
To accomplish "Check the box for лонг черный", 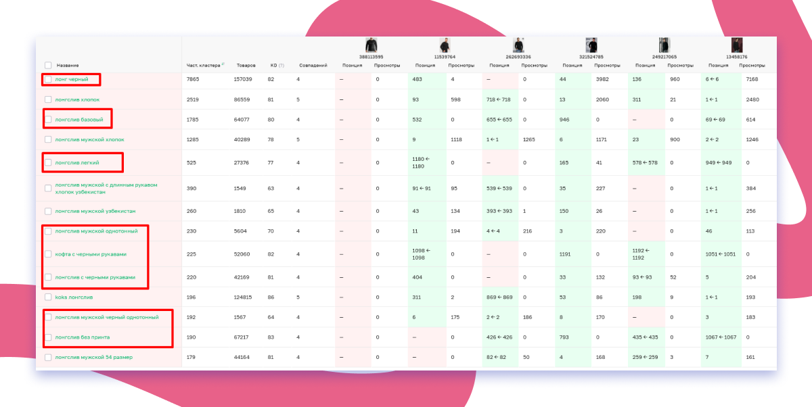I will pos(48,80).
